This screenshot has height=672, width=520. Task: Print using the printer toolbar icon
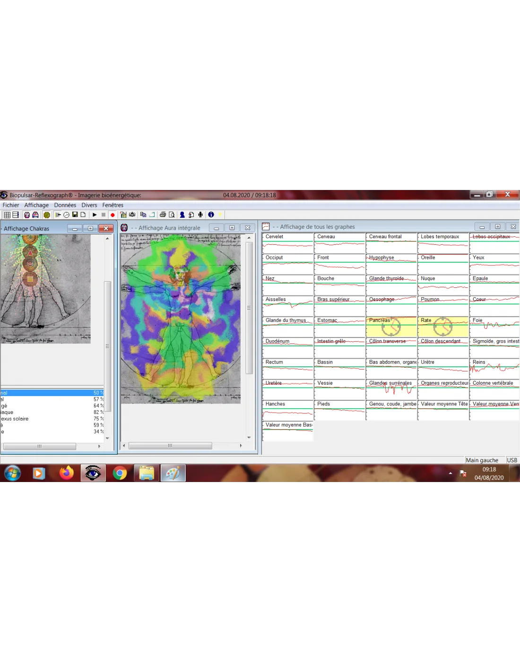pyautogui.click(x=163, y=215)
